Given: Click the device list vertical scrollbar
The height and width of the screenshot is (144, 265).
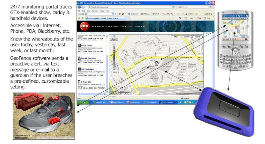Looking at the screenshot, I should point(107,64).
